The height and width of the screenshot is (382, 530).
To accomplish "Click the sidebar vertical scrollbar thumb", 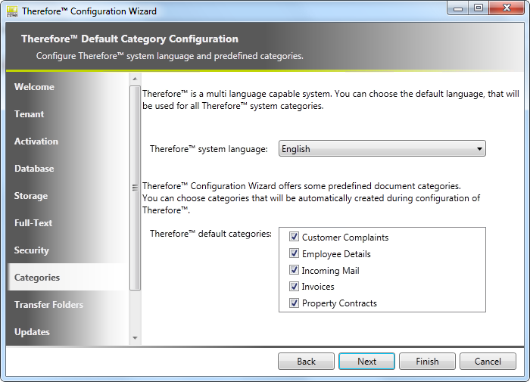I will tap(136, 188).
